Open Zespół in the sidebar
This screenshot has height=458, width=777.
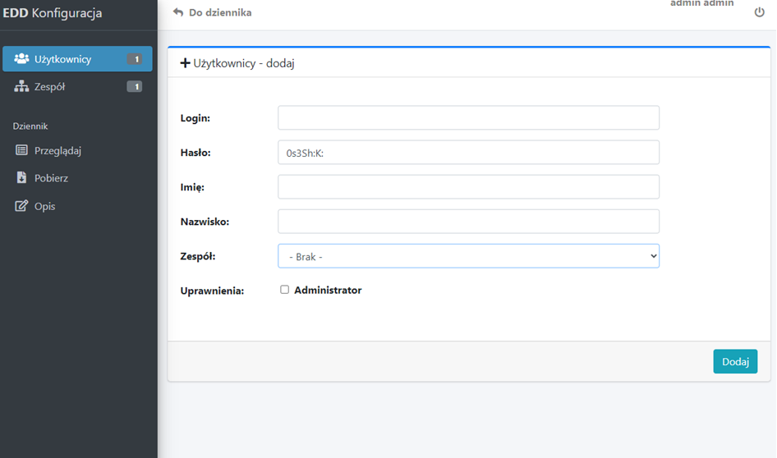pos(77,87)
